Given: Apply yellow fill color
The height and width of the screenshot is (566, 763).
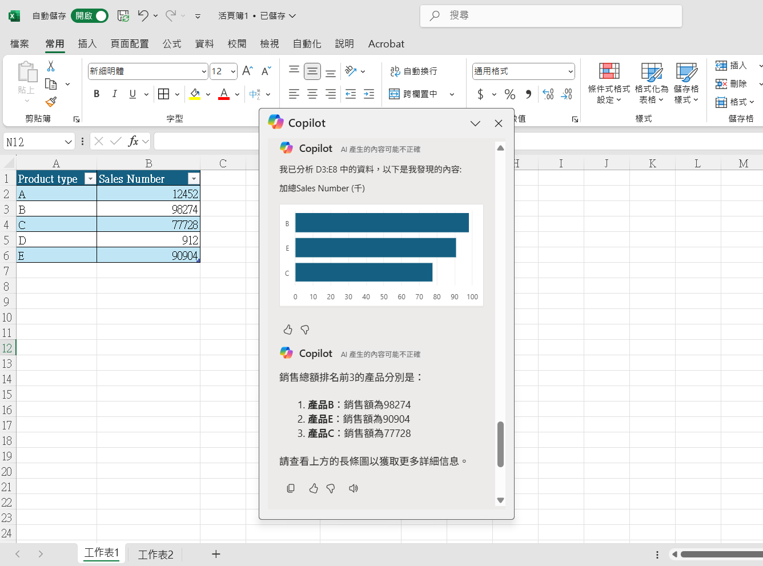Looking at the screenshot, I should (195, 94).
